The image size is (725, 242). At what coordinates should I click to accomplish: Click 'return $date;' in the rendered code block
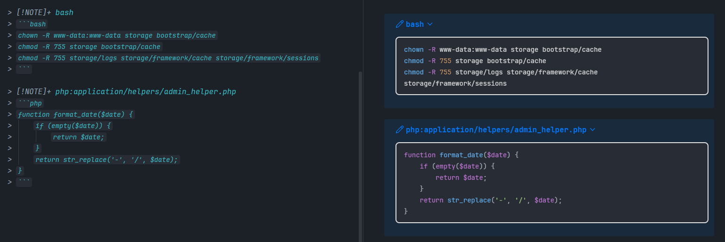click(461, 177)
